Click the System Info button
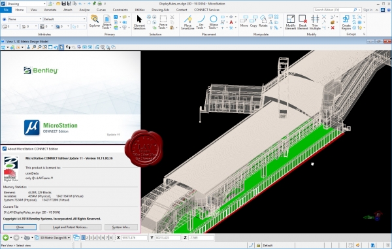This screenshot has height=249, width=392. pyautogui.click(x=121, y=227)
